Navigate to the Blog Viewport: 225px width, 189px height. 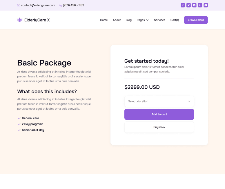(128, 20)
